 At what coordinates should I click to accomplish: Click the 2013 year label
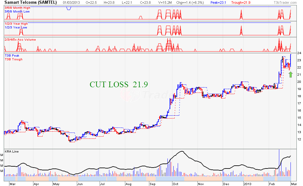click(x=248, y=184)
